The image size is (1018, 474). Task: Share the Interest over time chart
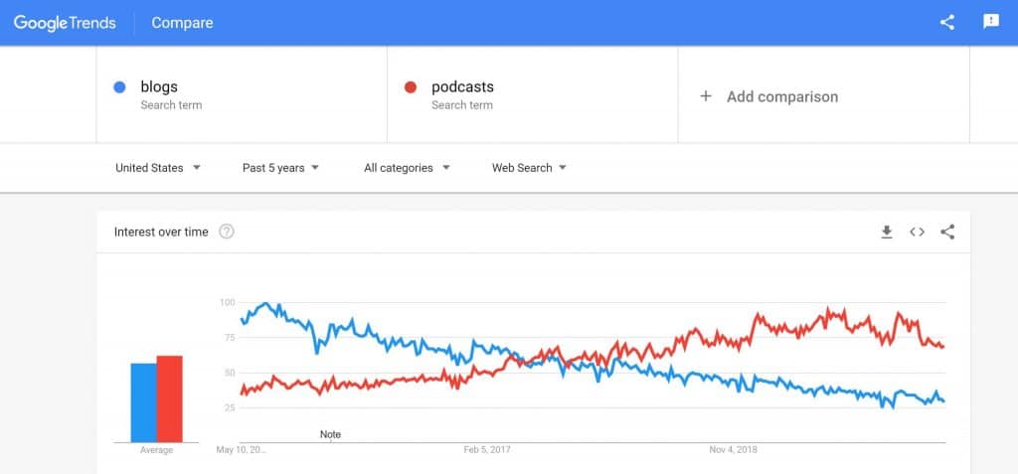pos(947,232)
